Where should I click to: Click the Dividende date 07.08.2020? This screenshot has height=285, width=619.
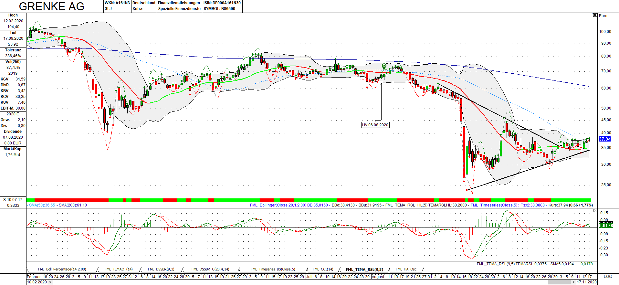[13, 137]
